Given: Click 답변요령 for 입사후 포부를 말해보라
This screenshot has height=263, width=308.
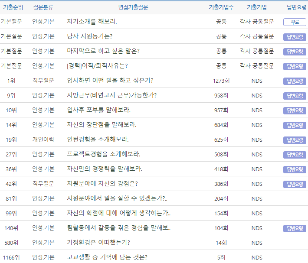Looking at the screenshot, I should pos(295,110).
